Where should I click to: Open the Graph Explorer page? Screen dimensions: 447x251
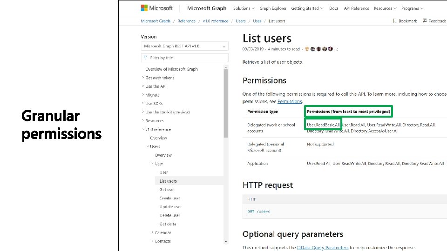pos(273,8)
